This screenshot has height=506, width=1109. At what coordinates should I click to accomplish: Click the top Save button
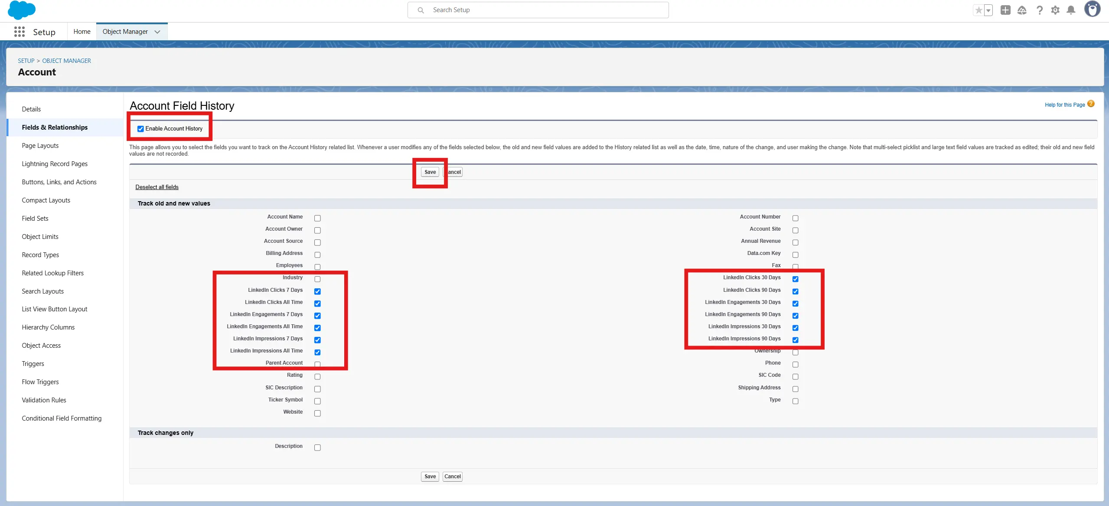430,172
